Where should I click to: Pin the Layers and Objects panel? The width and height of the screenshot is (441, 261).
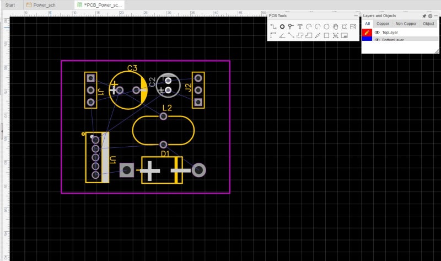tap(424, 16)
